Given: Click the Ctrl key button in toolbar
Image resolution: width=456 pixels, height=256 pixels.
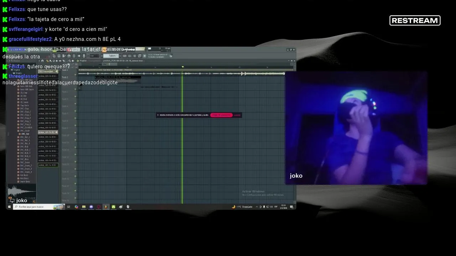Looking at the screenshot, I should 130,56.
